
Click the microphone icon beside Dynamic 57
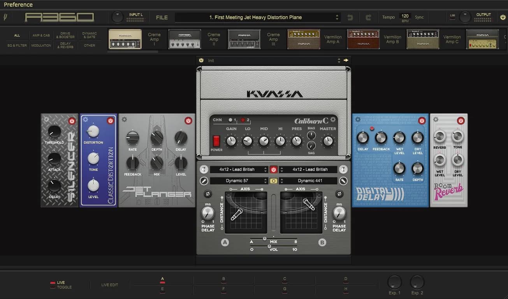pos(203,181)
